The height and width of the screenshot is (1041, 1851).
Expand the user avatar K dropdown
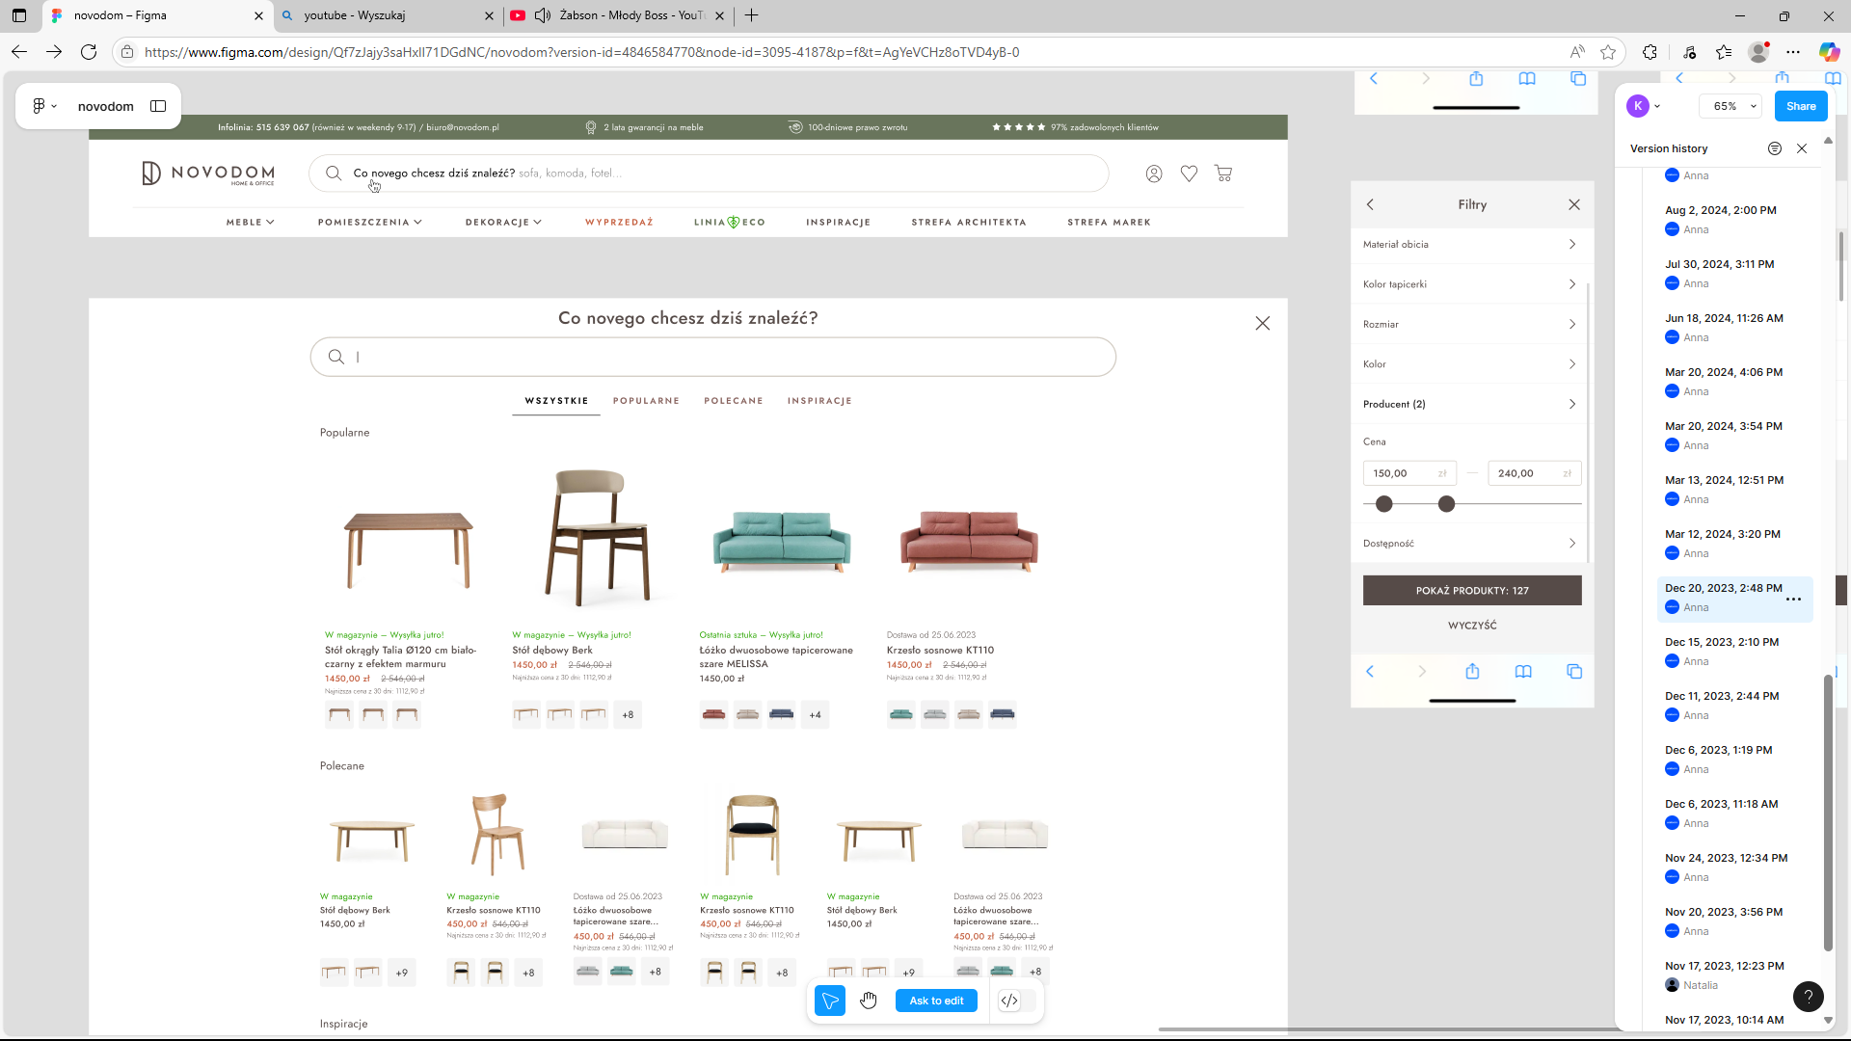pos(1657,106)
